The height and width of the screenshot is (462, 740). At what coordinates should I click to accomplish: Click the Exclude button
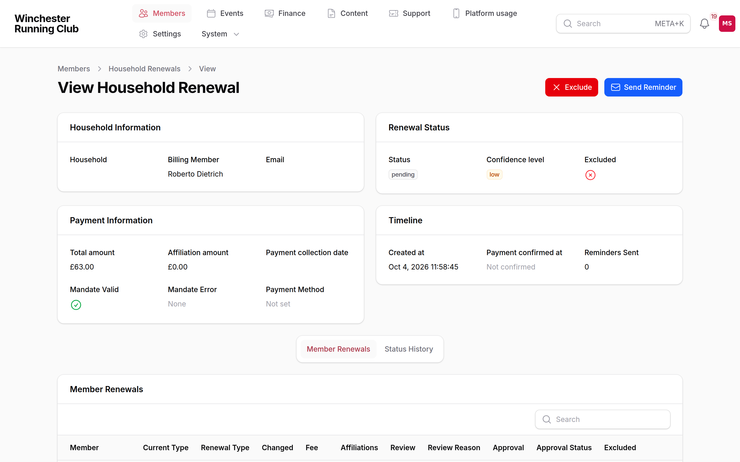(x=571, y=87)
